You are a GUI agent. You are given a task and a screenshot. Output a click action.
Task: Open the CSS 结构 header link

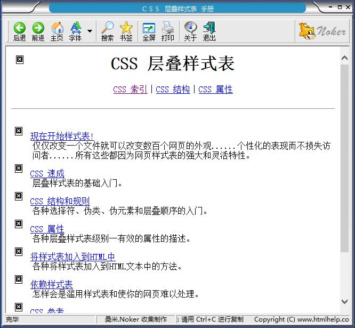pyautogui.click(x=173, y=89)
